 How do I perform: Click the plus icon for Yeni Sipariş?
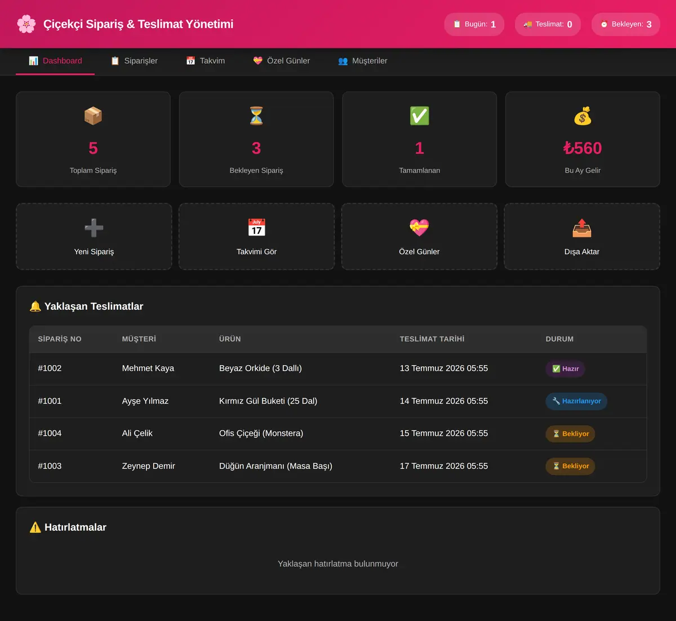pyautogui.click(x=94, y=228)
